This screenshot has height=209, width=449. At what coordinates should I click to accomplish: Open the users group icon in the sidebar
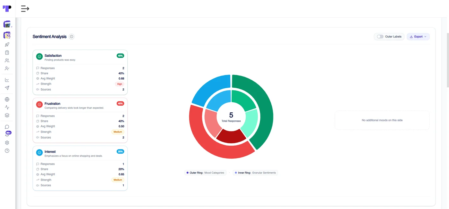point(7,60)
